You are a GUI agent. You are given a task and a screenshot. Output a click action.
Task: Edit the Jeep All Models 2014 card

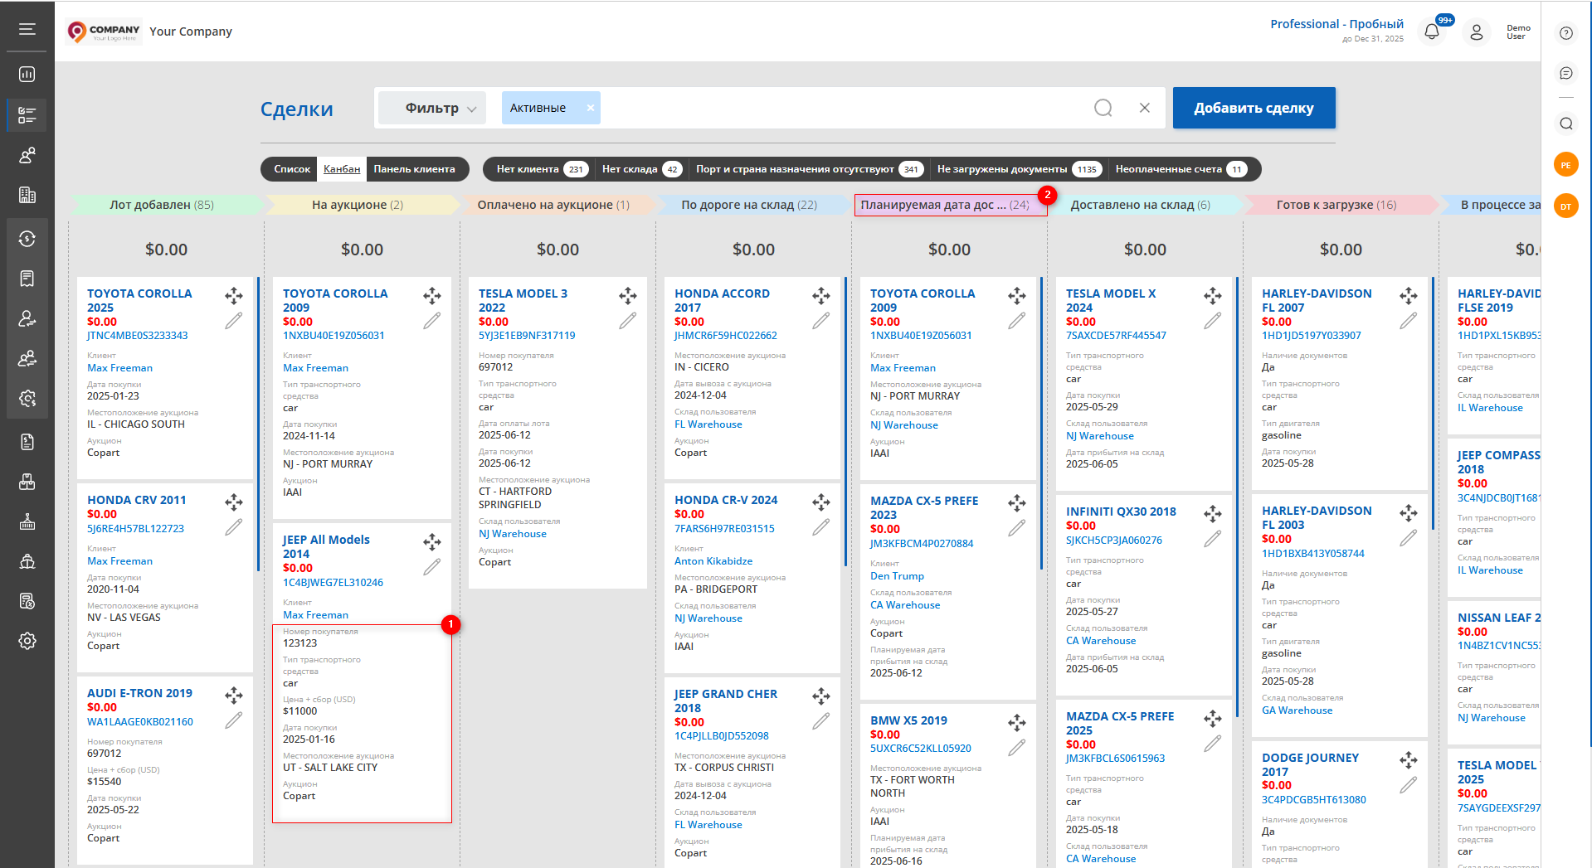coord(432,567)
